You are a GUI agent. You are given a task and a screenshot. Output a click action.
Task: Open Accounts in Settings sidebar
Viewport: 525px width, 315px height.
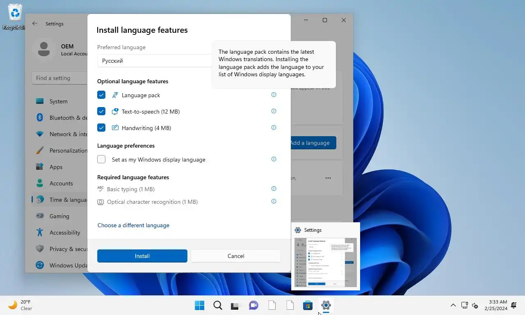(60, 183)
